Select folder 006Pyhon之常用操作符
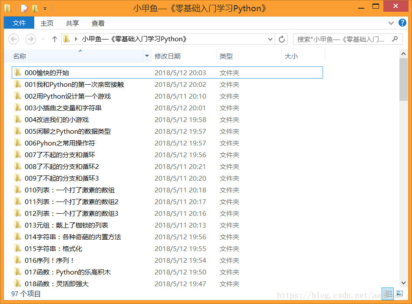 pos(167,143)
